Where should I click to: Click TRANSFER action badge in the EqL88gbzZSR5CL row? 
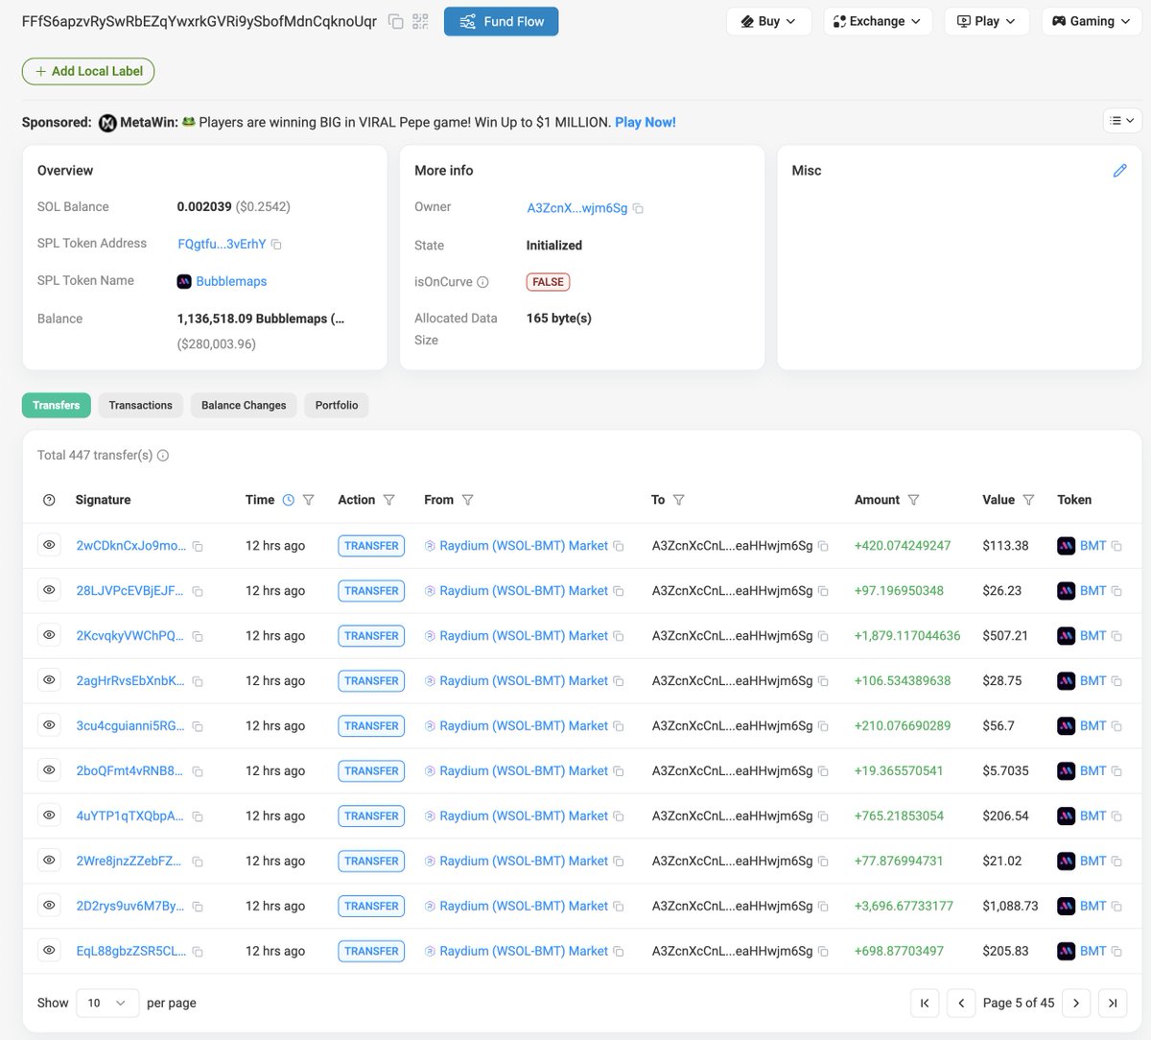tap(371, 951)
